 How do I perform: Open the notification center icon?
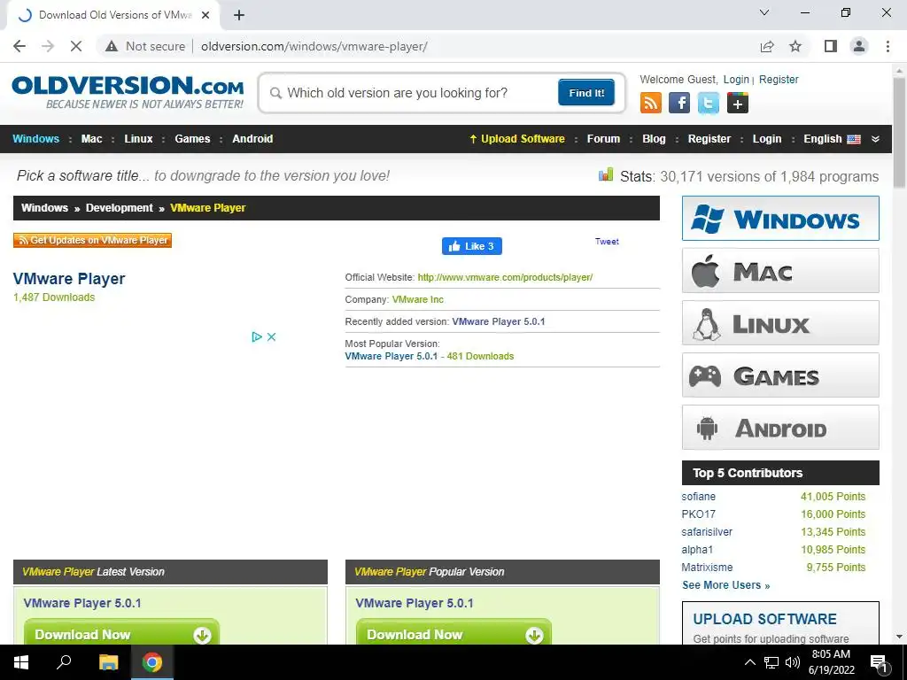pos(879,662)
